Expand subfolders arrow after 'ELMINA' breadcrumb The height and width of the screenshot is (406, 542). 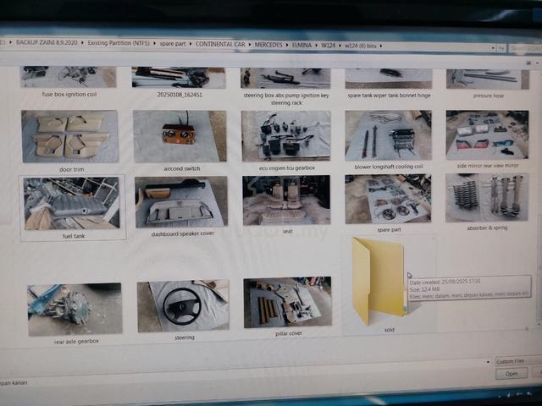pyautogui.click(x=316, y=45)
